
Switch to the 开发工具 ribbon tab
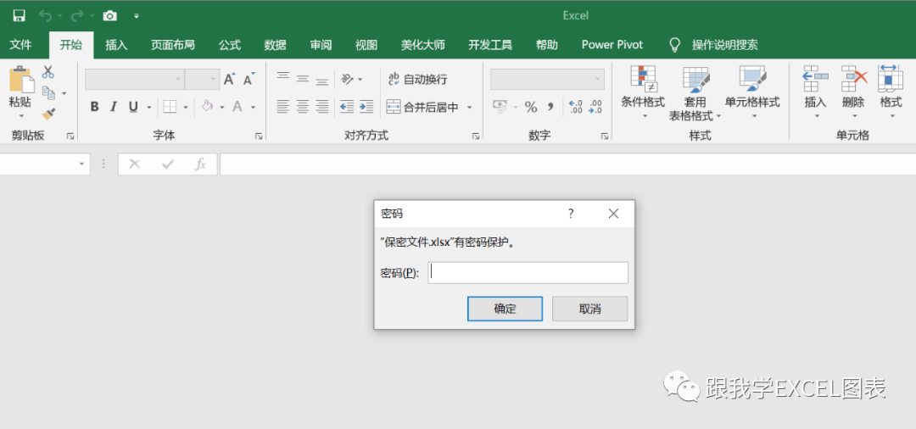(x=490, y=45)
